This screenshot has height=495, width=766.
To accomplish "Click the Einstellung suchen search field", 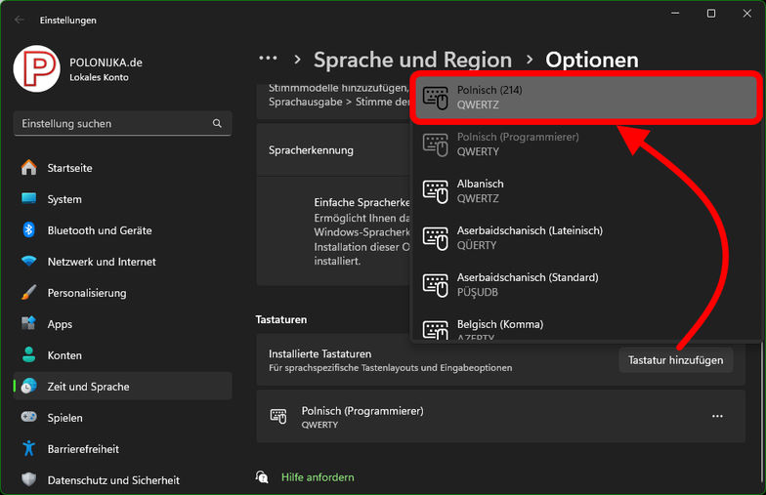I will [112, 124].
